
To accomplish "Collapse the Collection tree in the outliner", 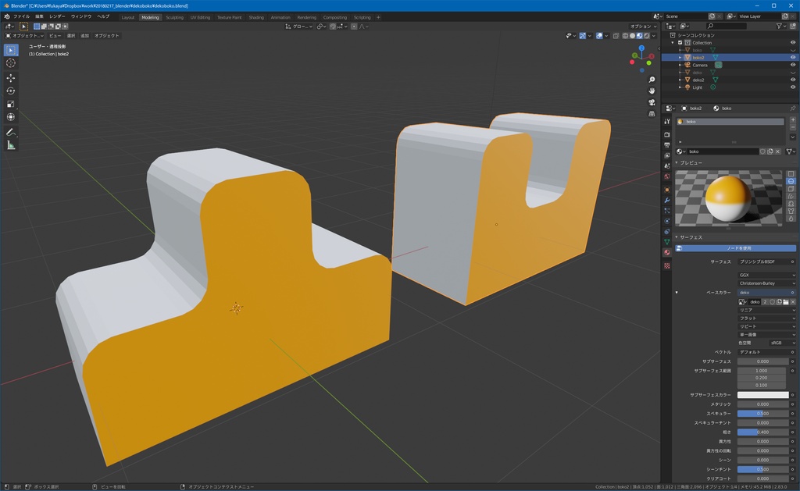I will pyautogui.click(x=673, y=42).
